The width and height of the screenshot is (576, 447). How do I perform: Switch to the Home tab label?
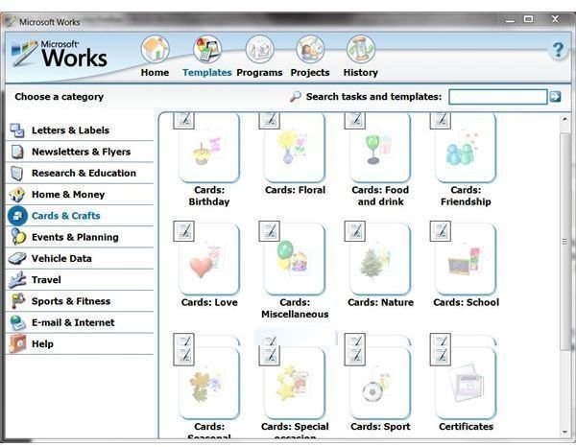point(155,73)
